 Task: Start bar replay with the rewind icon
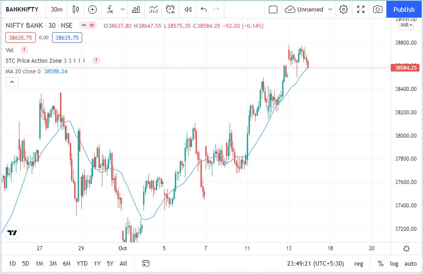[x=188, y=9]
